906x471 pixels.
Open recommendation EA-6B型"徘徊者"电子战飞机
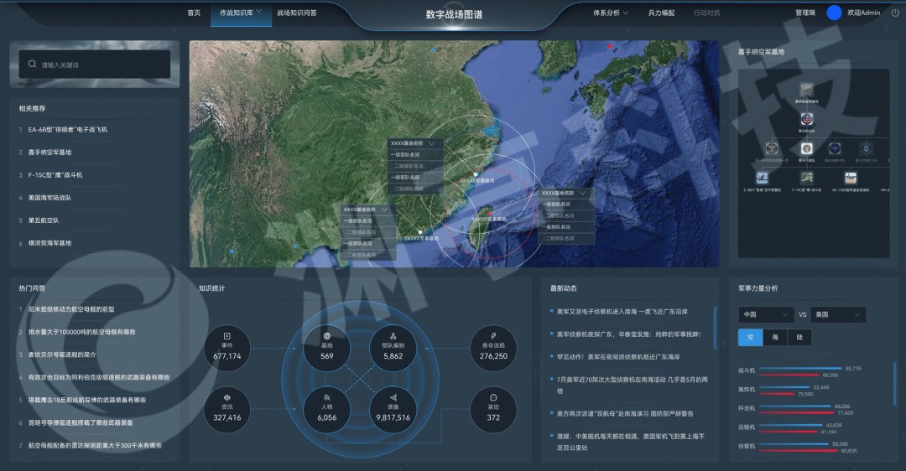tap(68, 129)
